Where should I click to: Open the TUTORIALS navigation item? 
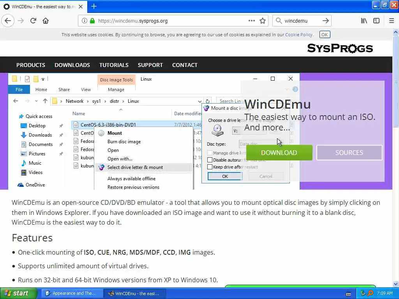pyautogui.click(x=114, y=65)
